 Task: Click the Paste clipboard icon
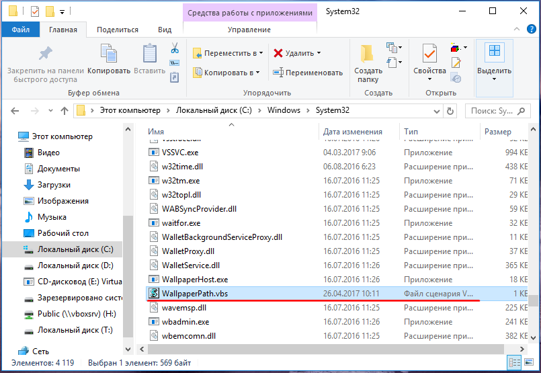pyautogui.click(x=150, y=53)
